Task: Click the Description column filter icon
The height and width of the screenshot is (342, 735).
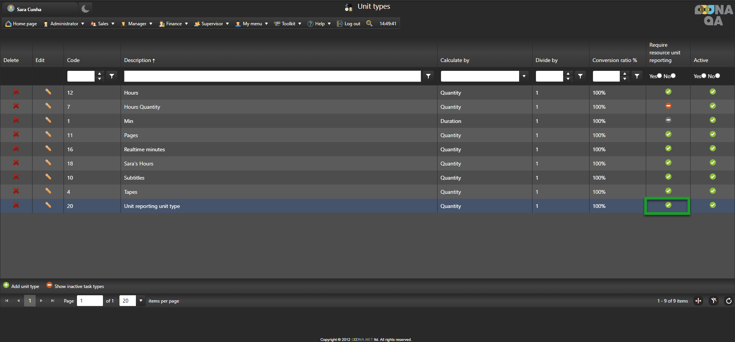Action: coord(428,76)
